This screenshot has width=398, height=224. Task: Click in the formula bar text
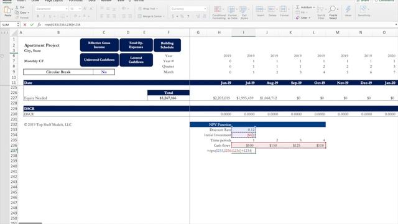[62, 25]
